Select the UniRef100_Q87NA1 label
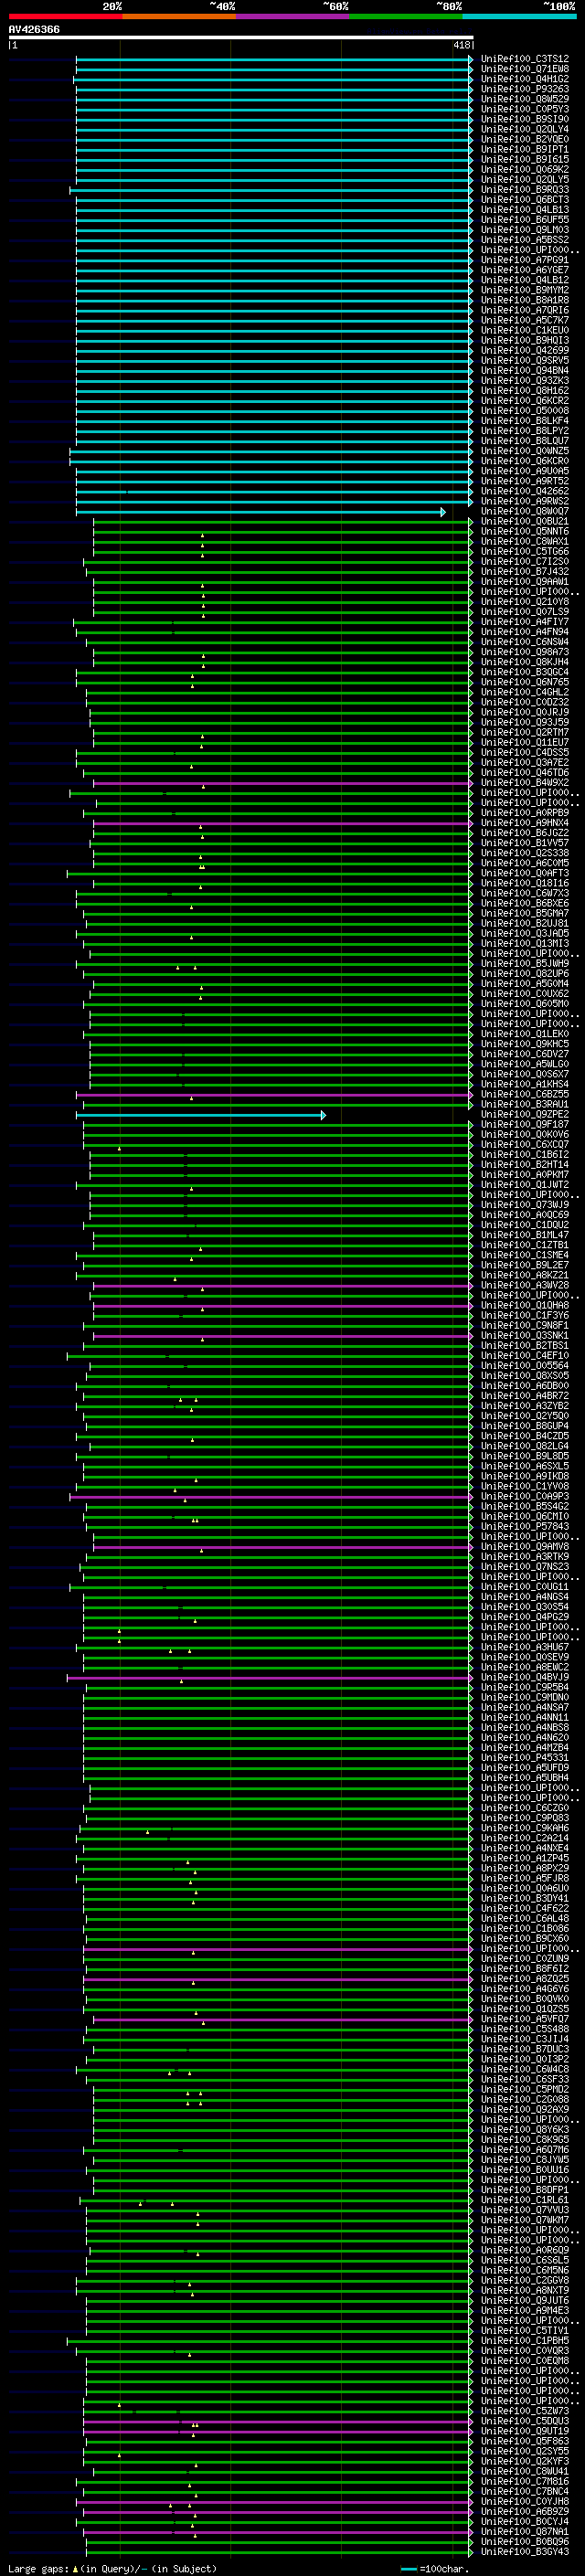The height and width of the screenshot is (2576, 585). [x=524, y=2531]
